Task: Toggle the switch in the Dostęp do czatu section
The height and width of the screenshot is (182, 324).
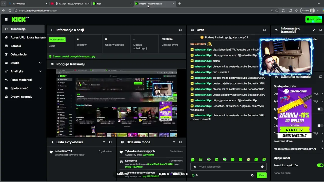Action: pyautogui.click(x=320, y=109)
